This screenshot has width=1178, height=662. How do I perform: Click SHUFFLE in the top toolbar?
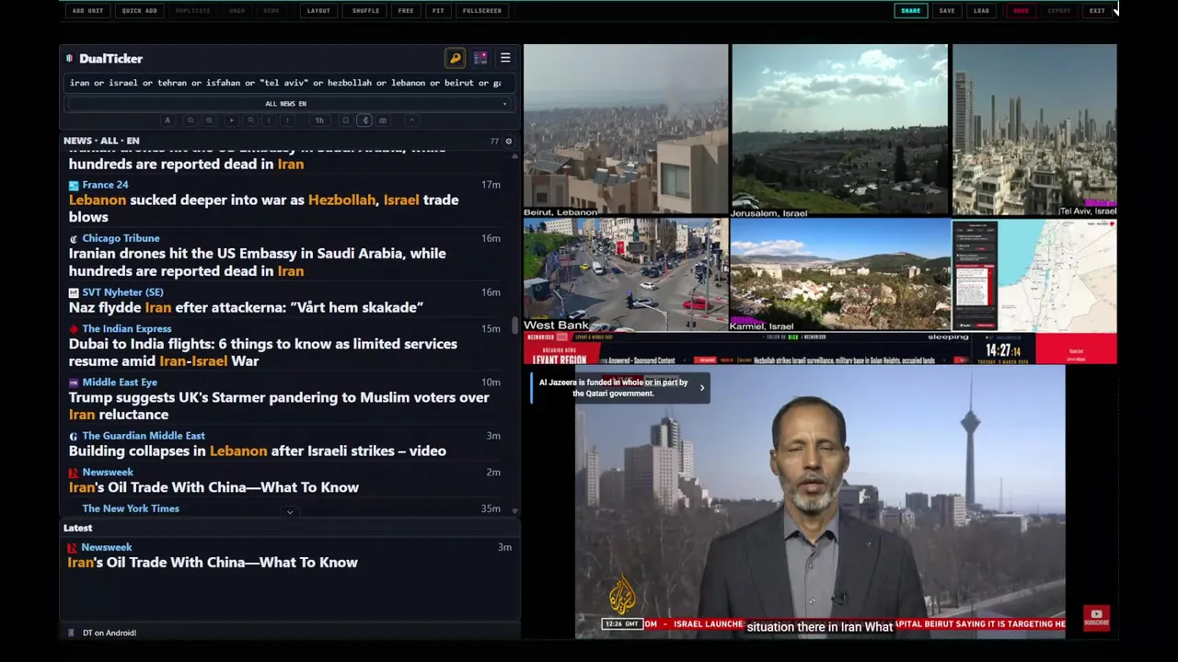pyautogui.click(x=365, y=11)
